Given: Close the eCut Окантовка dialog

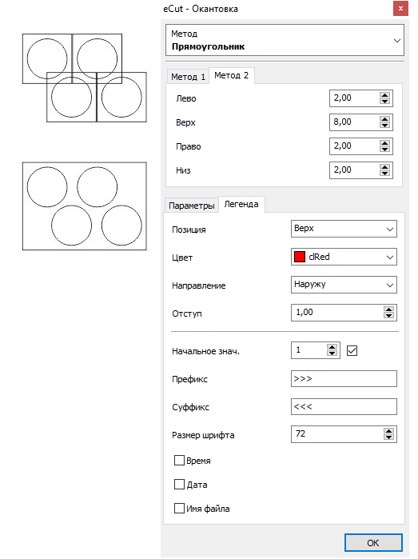Looking at the screenshot, I should [x=400, y=9].
